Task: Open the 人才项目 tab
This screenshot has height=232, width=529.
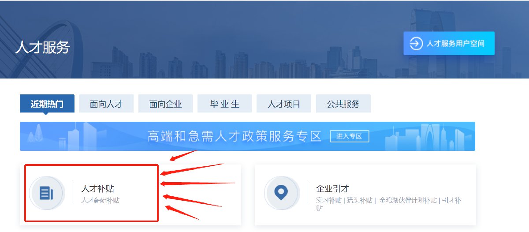Action: pyautogui.click(x=284, y=104)
